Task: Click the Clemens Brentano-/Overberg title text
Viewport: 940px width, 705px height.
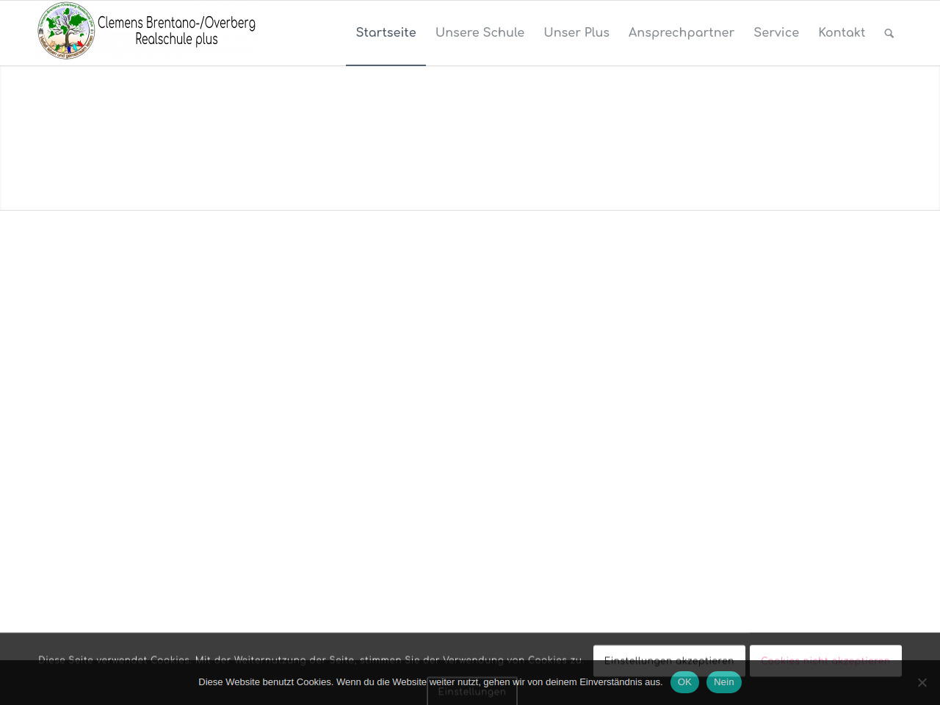Action: [176, 23]
